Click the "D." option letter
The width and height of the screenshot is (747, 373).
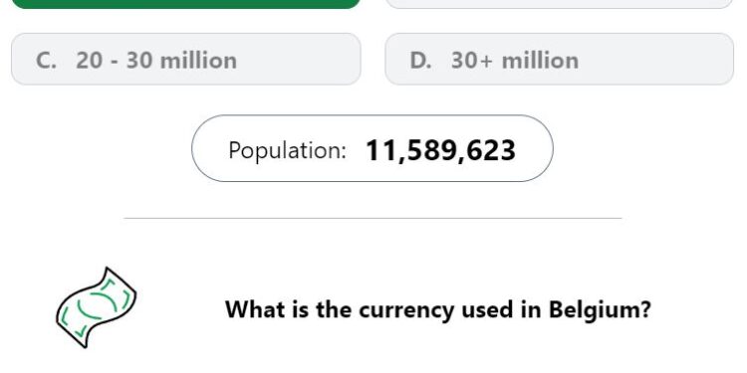pos(420,61)
